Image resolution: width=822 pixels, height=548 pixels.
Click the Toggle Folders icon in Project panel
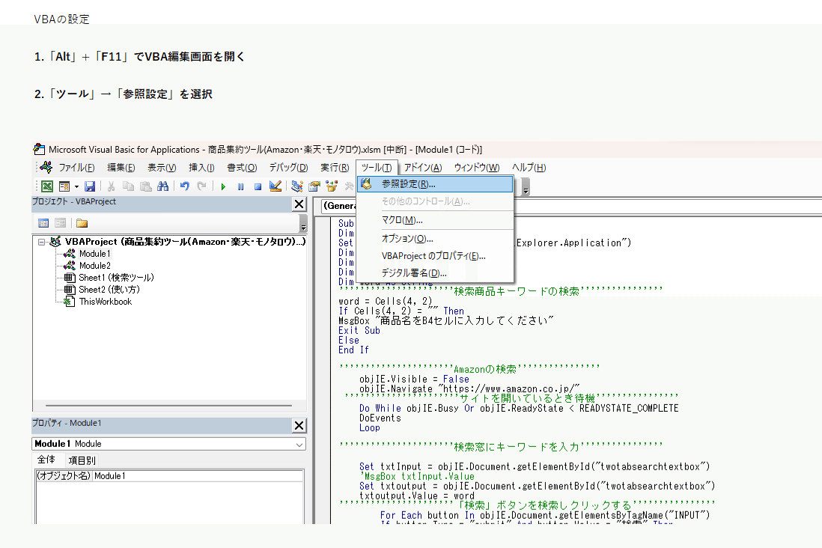(x=82, y=223)
